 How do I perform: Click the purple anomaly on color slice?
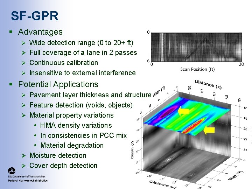point(168,112)
